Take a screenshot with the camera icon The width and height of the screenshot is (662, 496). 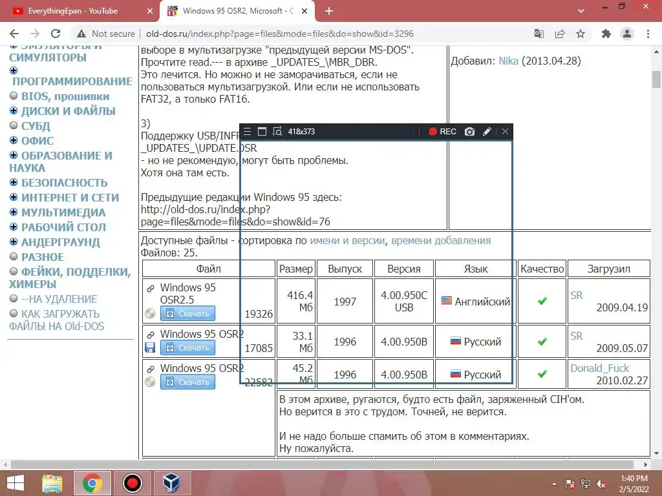pos(469,132)
